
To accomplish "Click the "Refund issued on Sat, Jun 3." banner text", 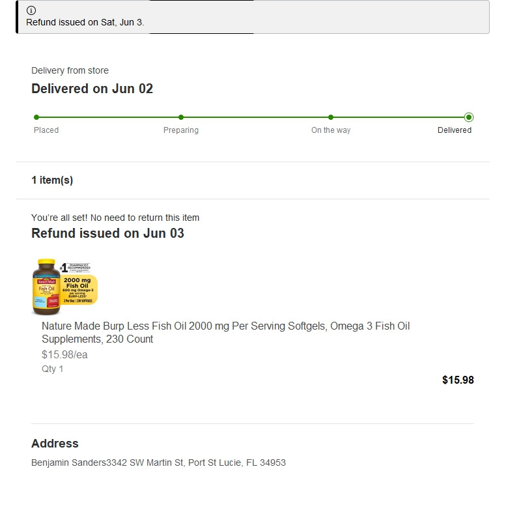I will tap(85, 22).
